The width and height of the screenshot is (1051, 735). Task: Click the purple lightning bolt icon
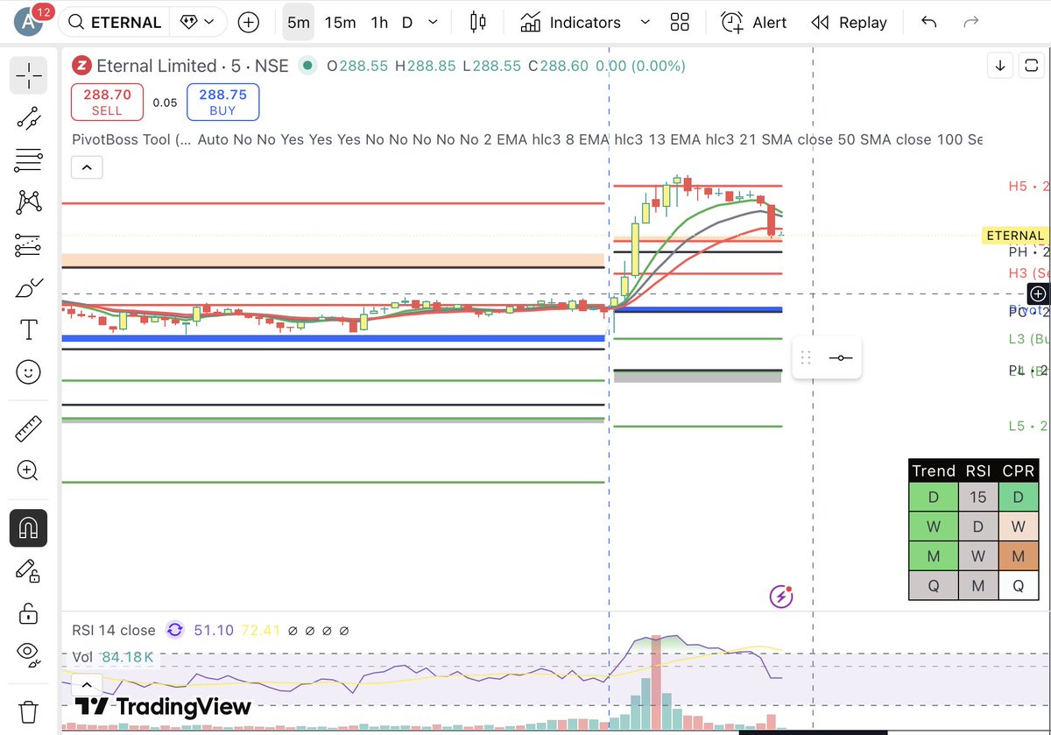coord(780,597)
